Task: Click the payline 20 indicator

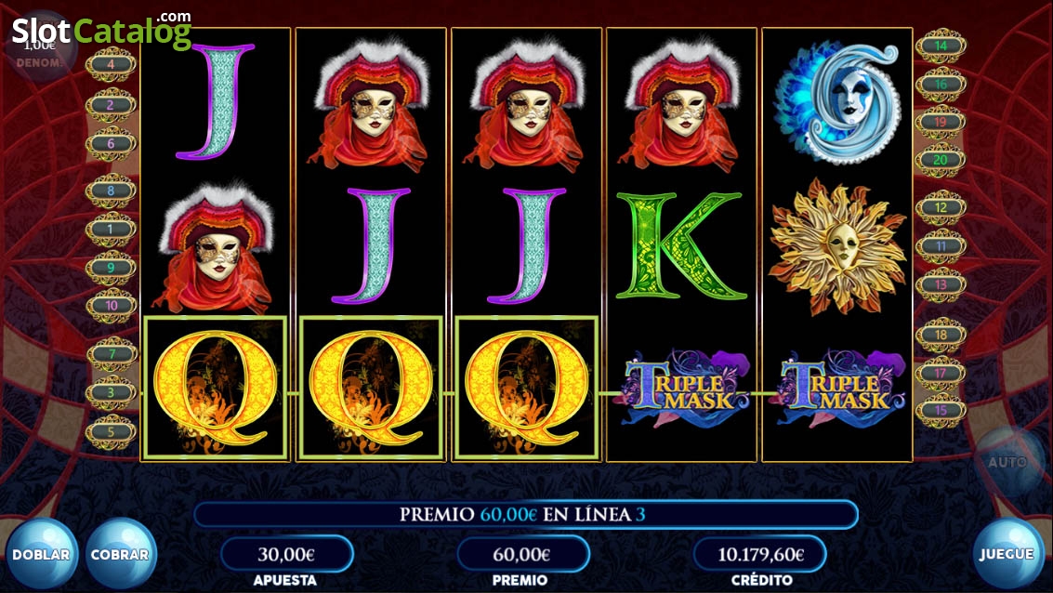Action: pos(941,160)
